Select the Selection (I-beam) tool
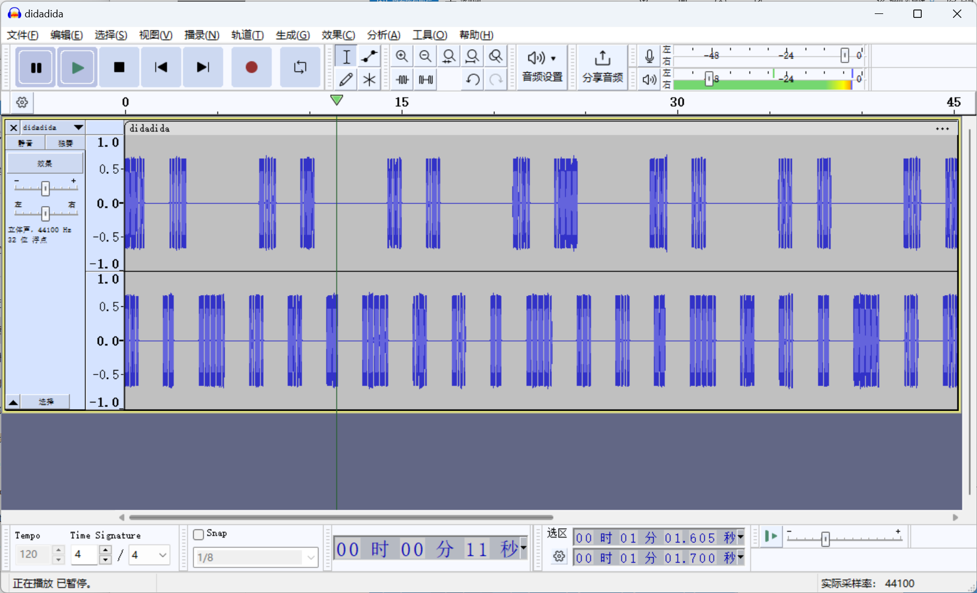977x593 pixels. click(346, 56)
